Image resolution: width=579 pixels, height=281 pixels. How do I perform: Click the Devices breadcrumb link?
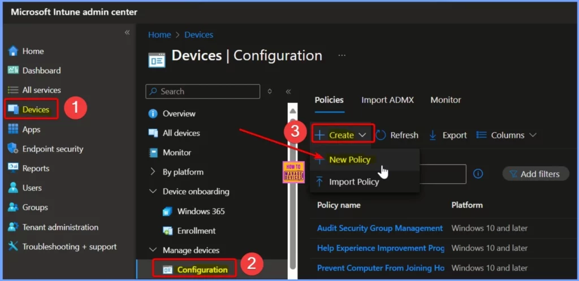pyautogui.click(x=198, y=34)
